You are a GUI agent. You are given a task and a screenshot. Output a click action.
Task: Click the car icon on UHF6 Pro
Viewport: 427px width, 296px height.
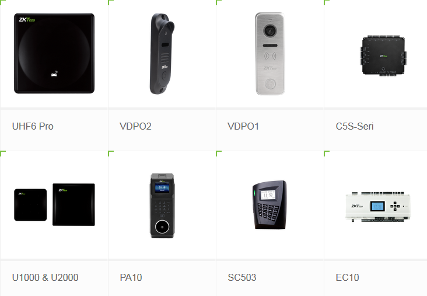pos(54,74)
